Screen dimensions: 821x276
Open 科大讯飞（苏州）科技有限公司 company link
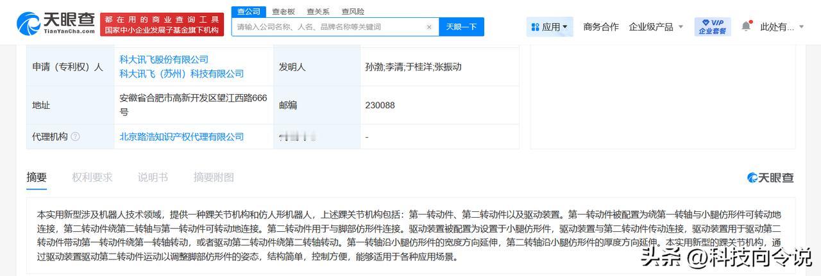tap(182, 74)
